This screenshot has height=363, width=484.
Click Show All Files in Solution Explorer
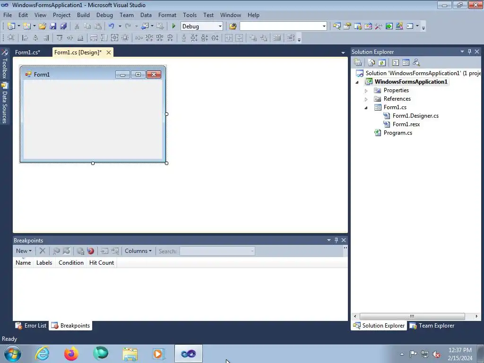click(372, 63)
